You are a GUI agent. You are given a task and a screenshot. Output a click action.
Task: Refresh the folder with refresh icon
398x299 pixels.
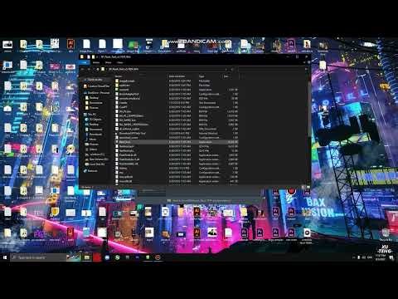point(232,69)
